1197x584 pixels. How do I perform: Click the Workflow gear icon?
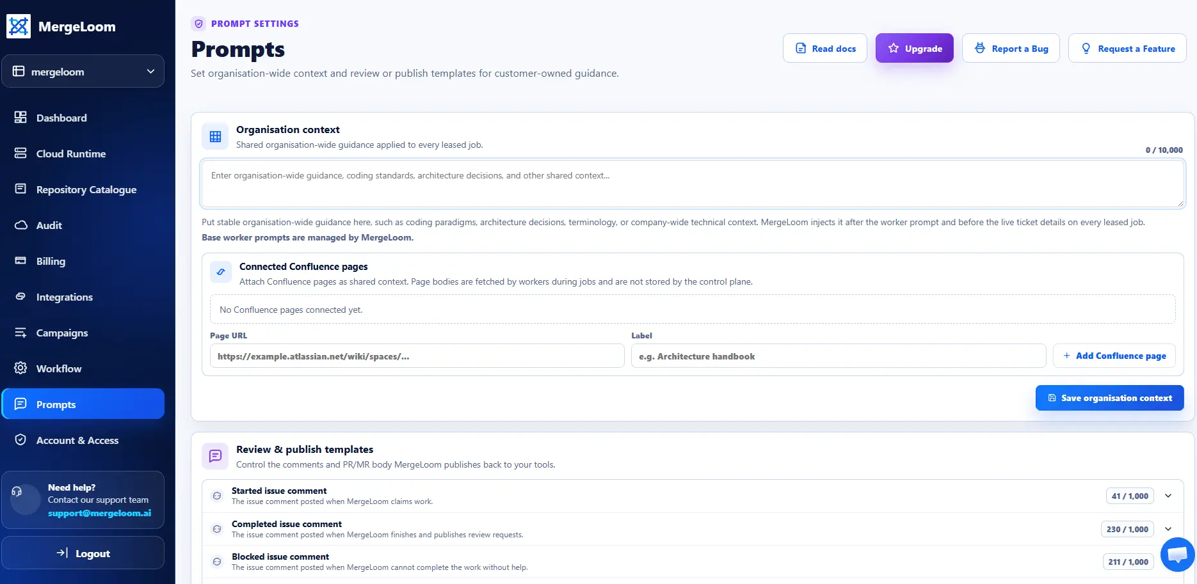20,368
